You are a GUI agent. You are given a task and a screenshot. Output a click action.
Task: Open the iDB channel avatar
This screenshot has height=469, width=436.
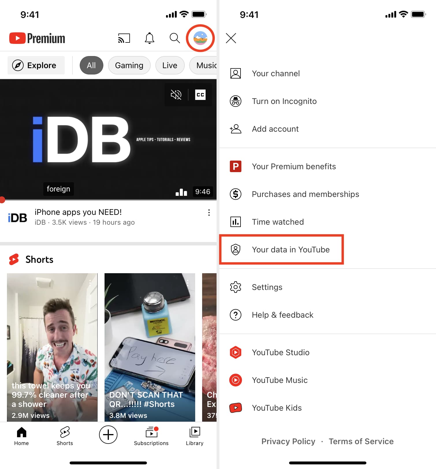click(17, 218)
